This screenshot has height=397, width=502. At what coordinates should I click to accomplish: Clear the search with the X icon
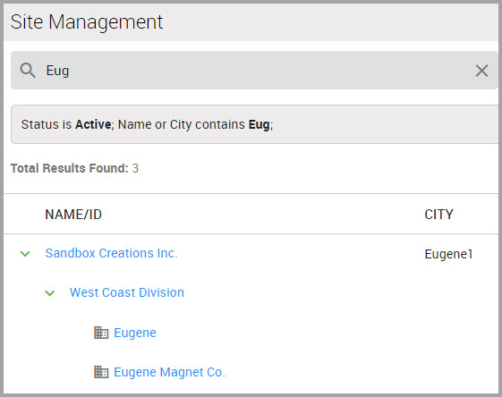(x=481, y=71)
